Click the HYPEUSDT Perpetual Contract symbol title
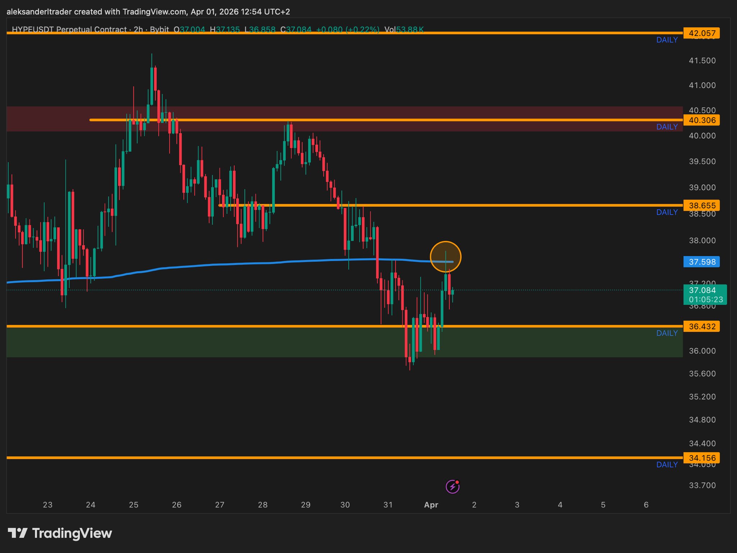The height and width of the screenshot is (553, 737). [x=69, y=29]
